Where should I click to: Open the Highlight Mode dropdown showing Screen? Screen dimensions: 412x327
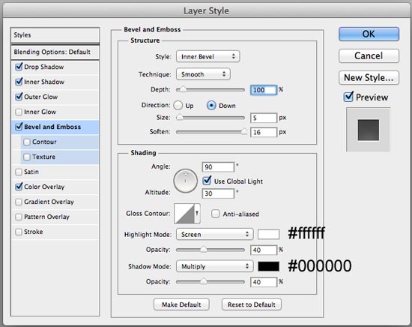215,234
